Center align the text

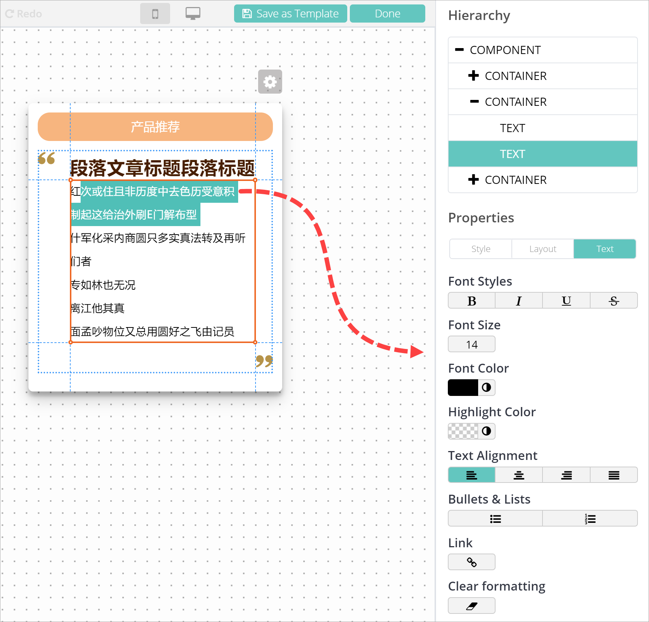coord(519,475)
